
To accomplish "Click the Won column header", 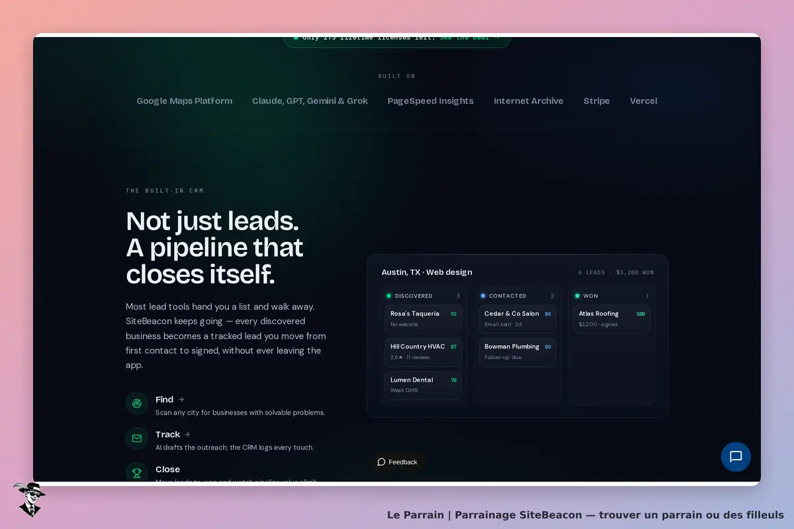I will [611, 296].
